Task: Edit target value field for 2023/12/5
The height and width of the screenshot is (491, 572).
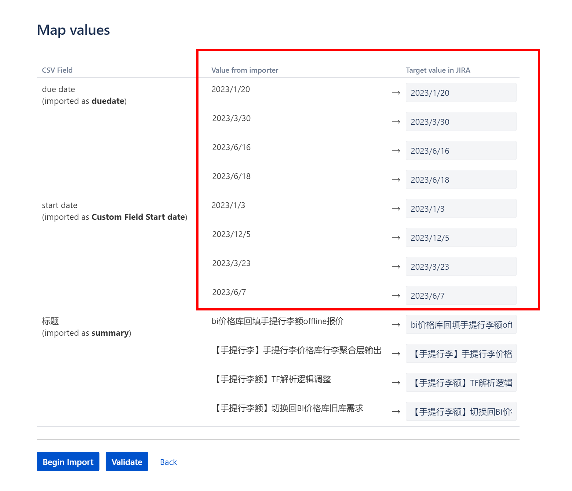Action: point(461,237)
